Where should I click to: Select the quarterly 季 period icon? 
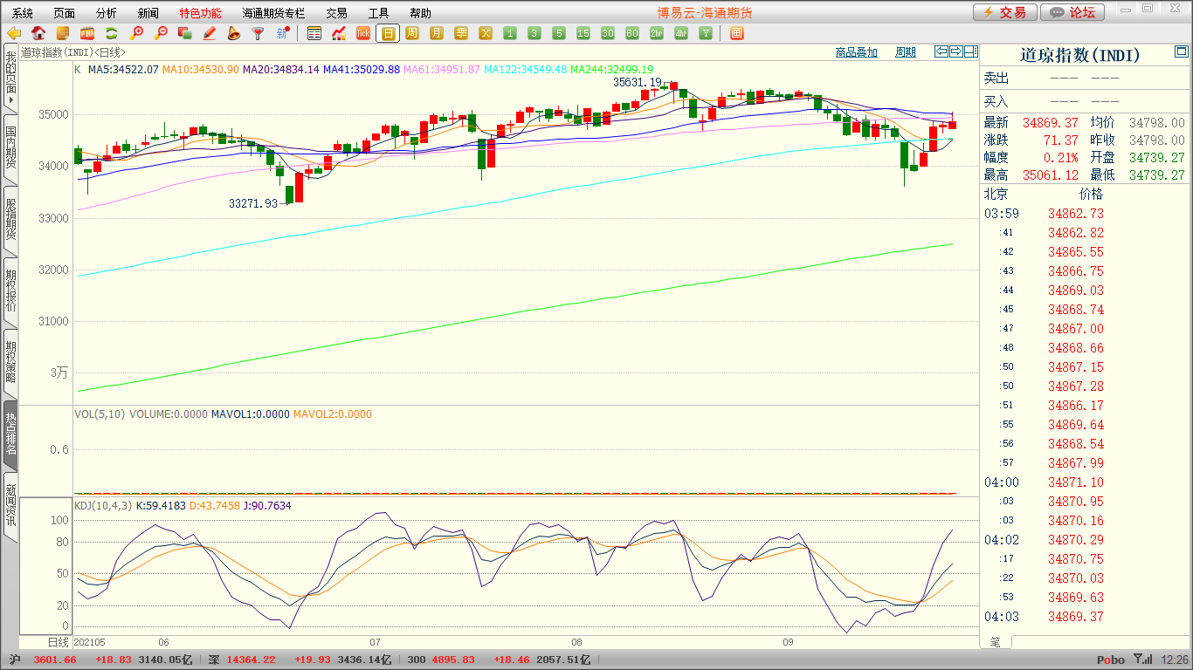click(461, 33)
